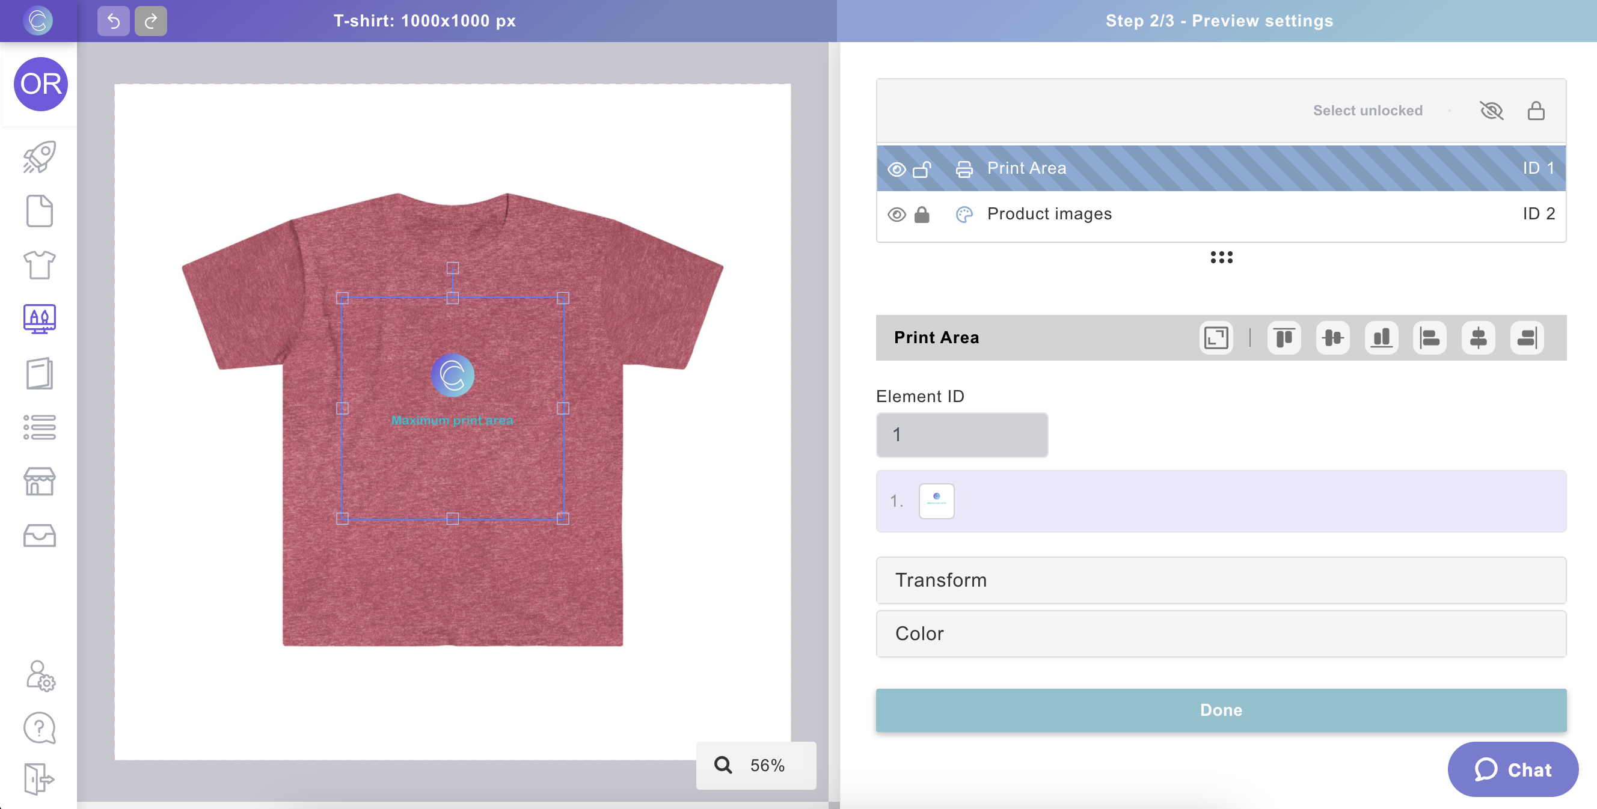Click the undo arrow button
This screenshot has height=809, width=1597.
coord(113,21)
